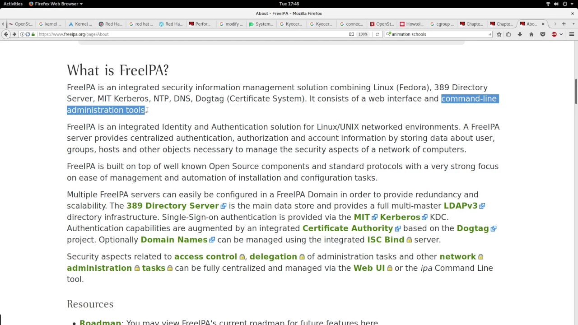Open the Firefox hamburger menu
This screenshot has height=325, width=578.
click(571, 34)
